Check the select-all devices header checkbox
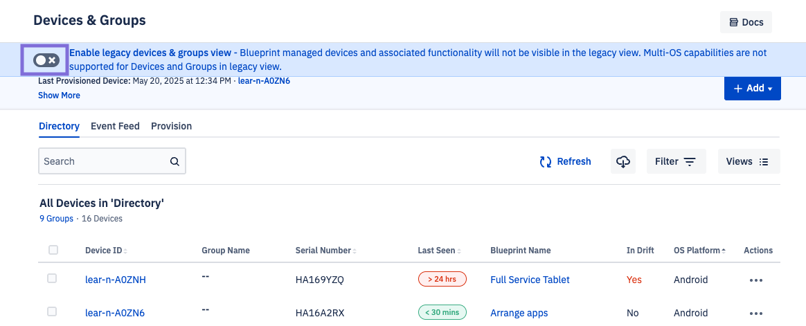This screenshot has height=326, width=806. click(53, 250)
